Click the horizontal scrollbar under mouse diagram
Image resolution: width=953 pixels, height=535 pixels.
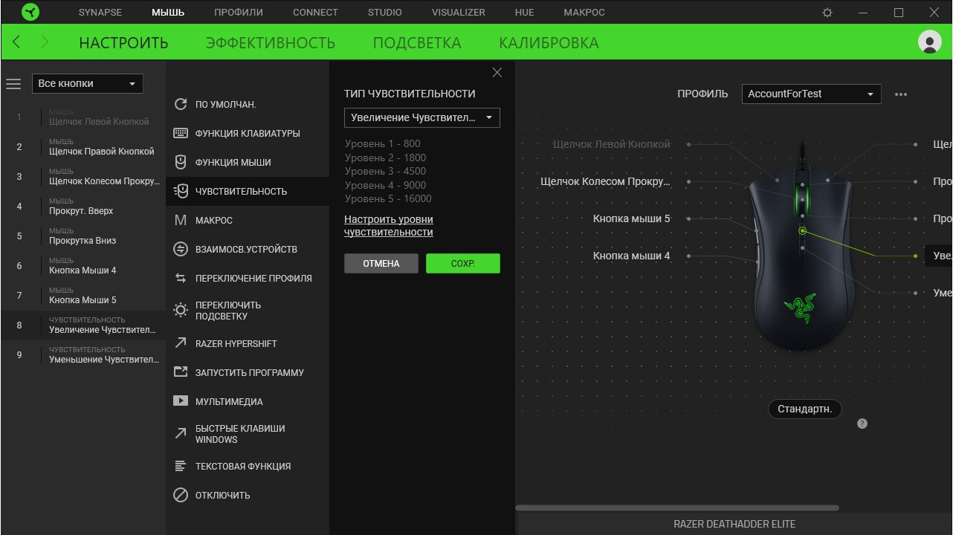point(677,508)
